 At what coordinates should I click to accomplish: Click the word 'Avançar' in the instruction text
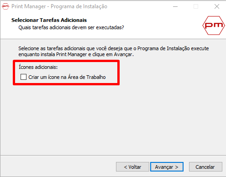pos(123,54)
